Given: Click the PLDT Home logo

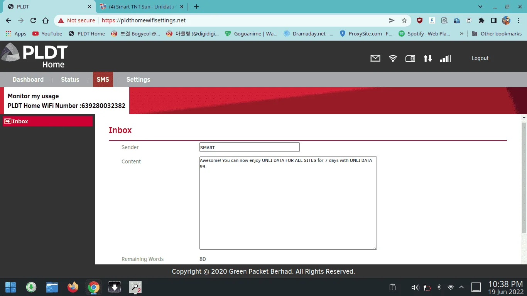Looking at the screenshot, I should click(34, 55).
